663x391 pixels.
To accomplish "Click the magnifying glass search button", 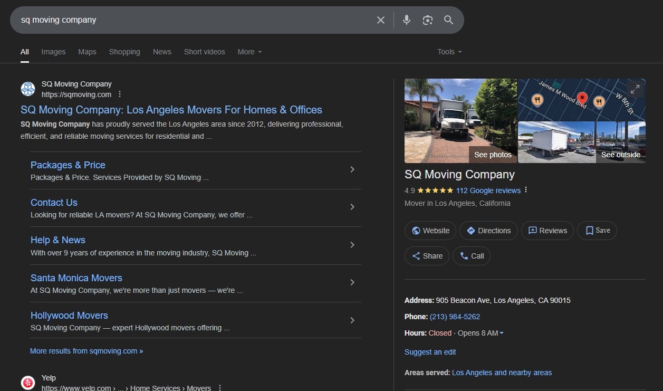I will [x=449, y=20].
